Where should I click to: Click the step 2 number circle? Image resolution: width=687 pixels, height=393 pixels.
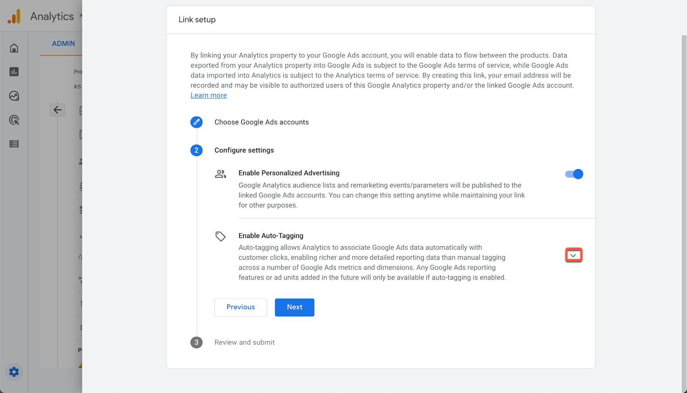pyautogui.click(x=196, y=150)
